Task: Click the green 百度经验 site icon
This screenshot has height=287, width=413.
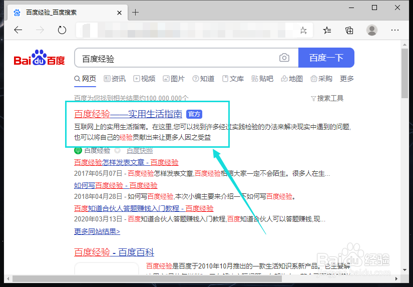Action: [78, 151]
